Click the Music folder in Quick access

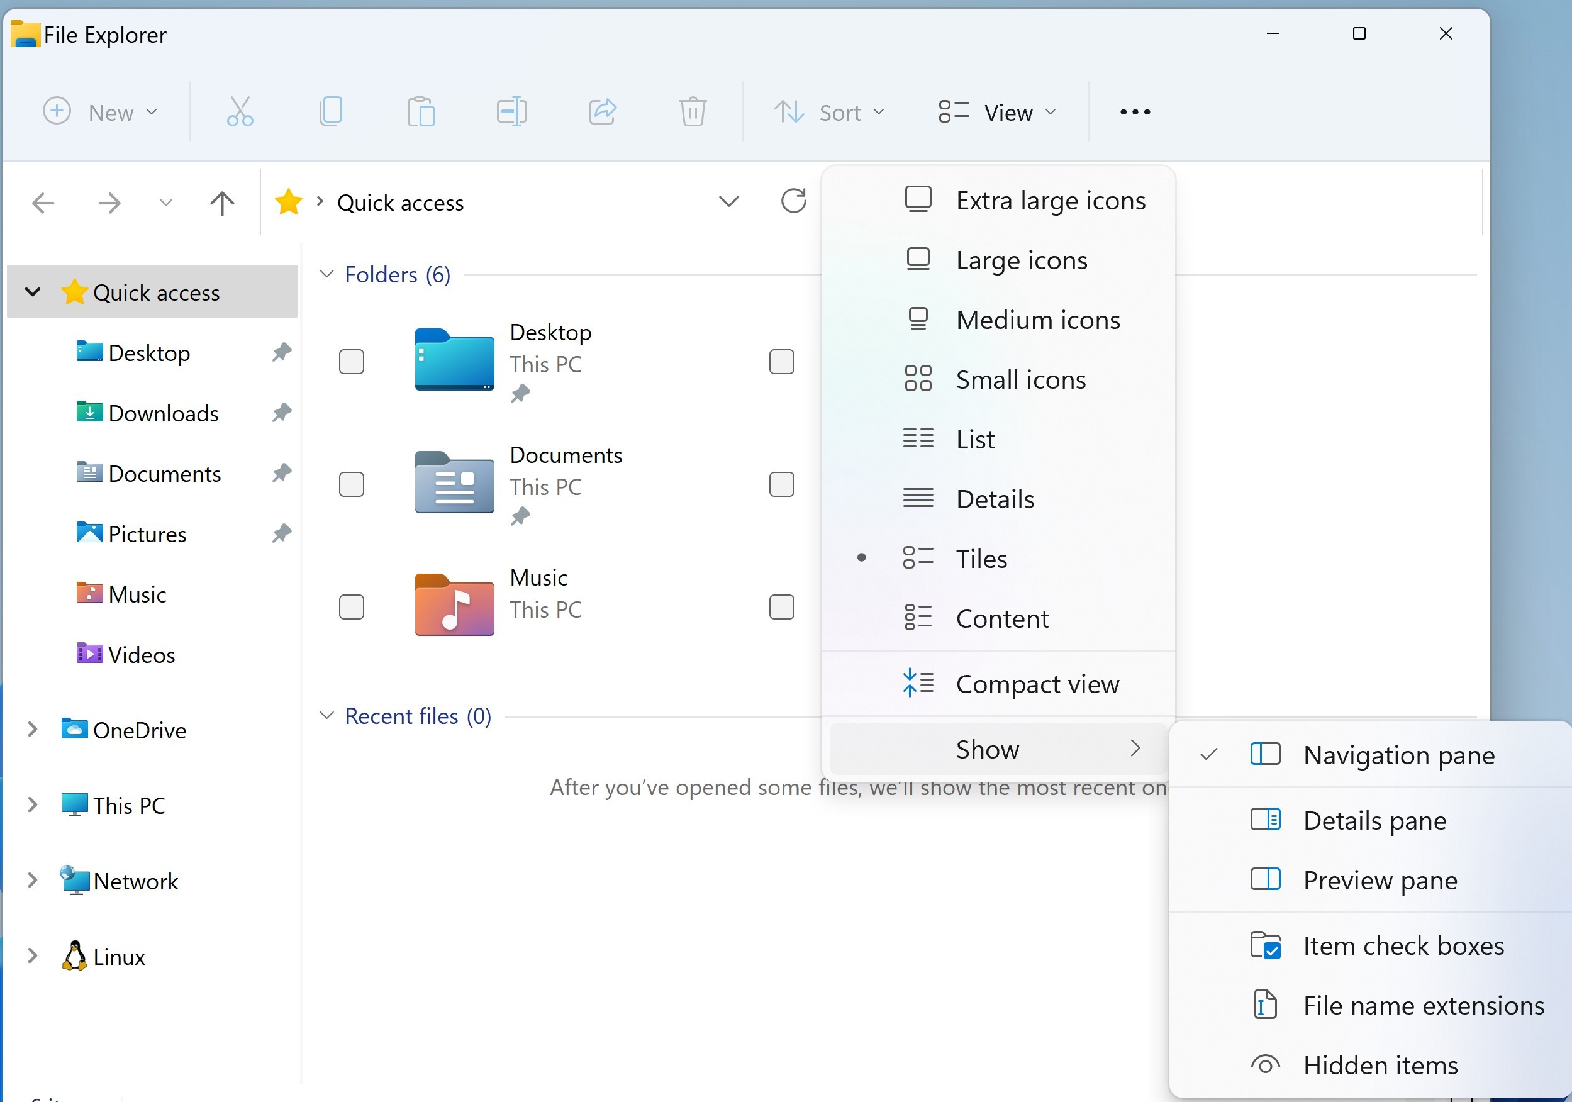click(135, 593)
